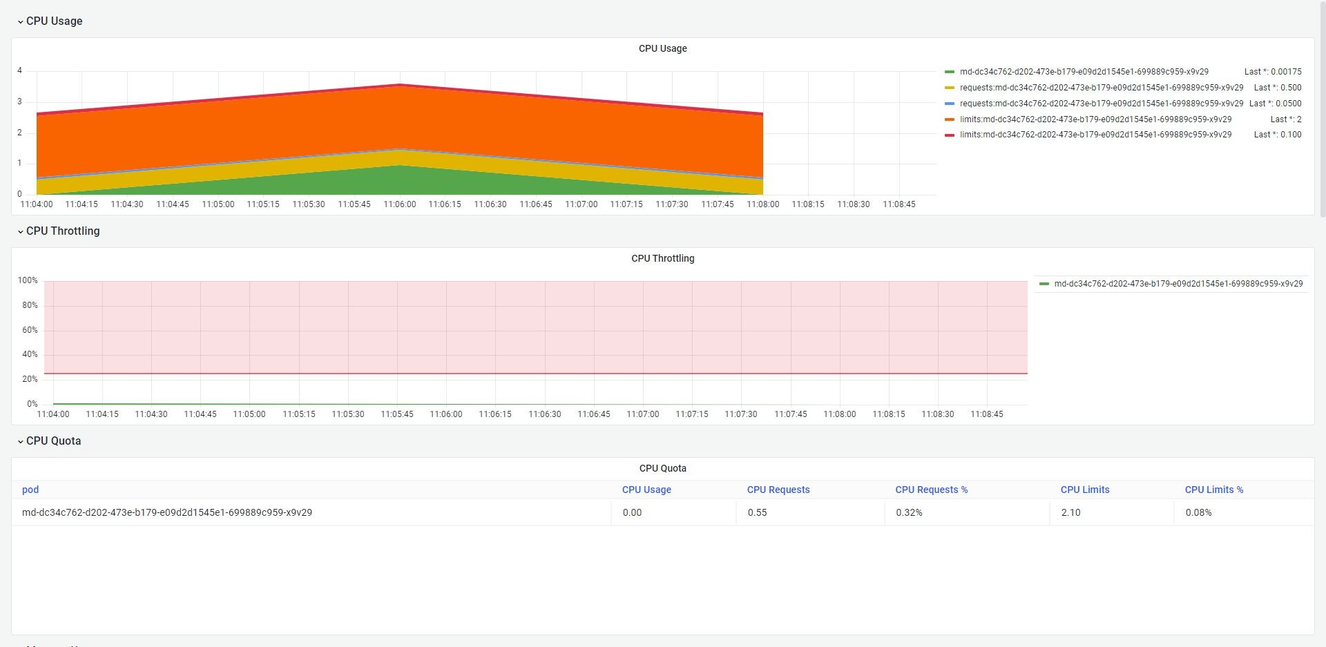
Task: Click orange limits legend color swatch
Action: pos(950,119)
